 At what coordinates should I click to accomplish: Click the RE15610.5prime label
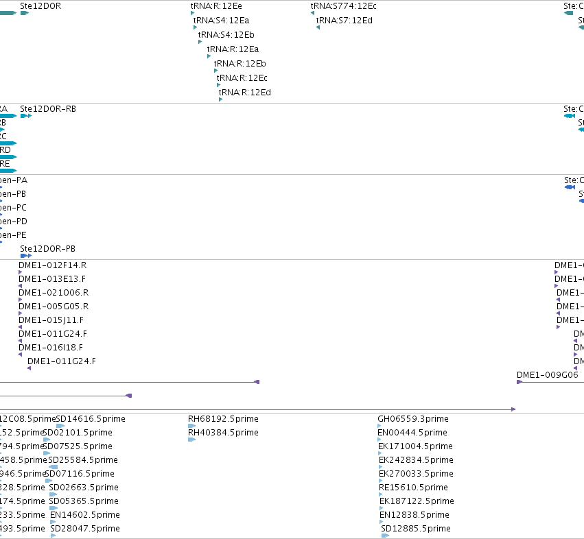[x=413, y=488]
